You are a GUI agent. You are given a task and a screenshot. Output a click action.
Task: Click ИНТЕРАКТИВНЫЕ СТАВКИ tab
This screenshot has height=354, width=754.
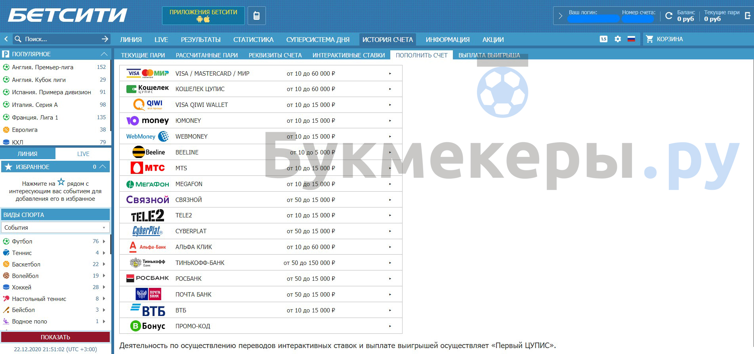point(349,55)
